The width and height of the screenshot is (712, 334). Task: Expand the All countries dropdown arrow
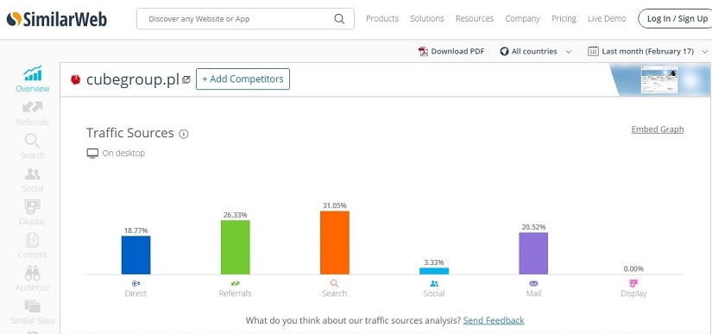coord(568,52)
